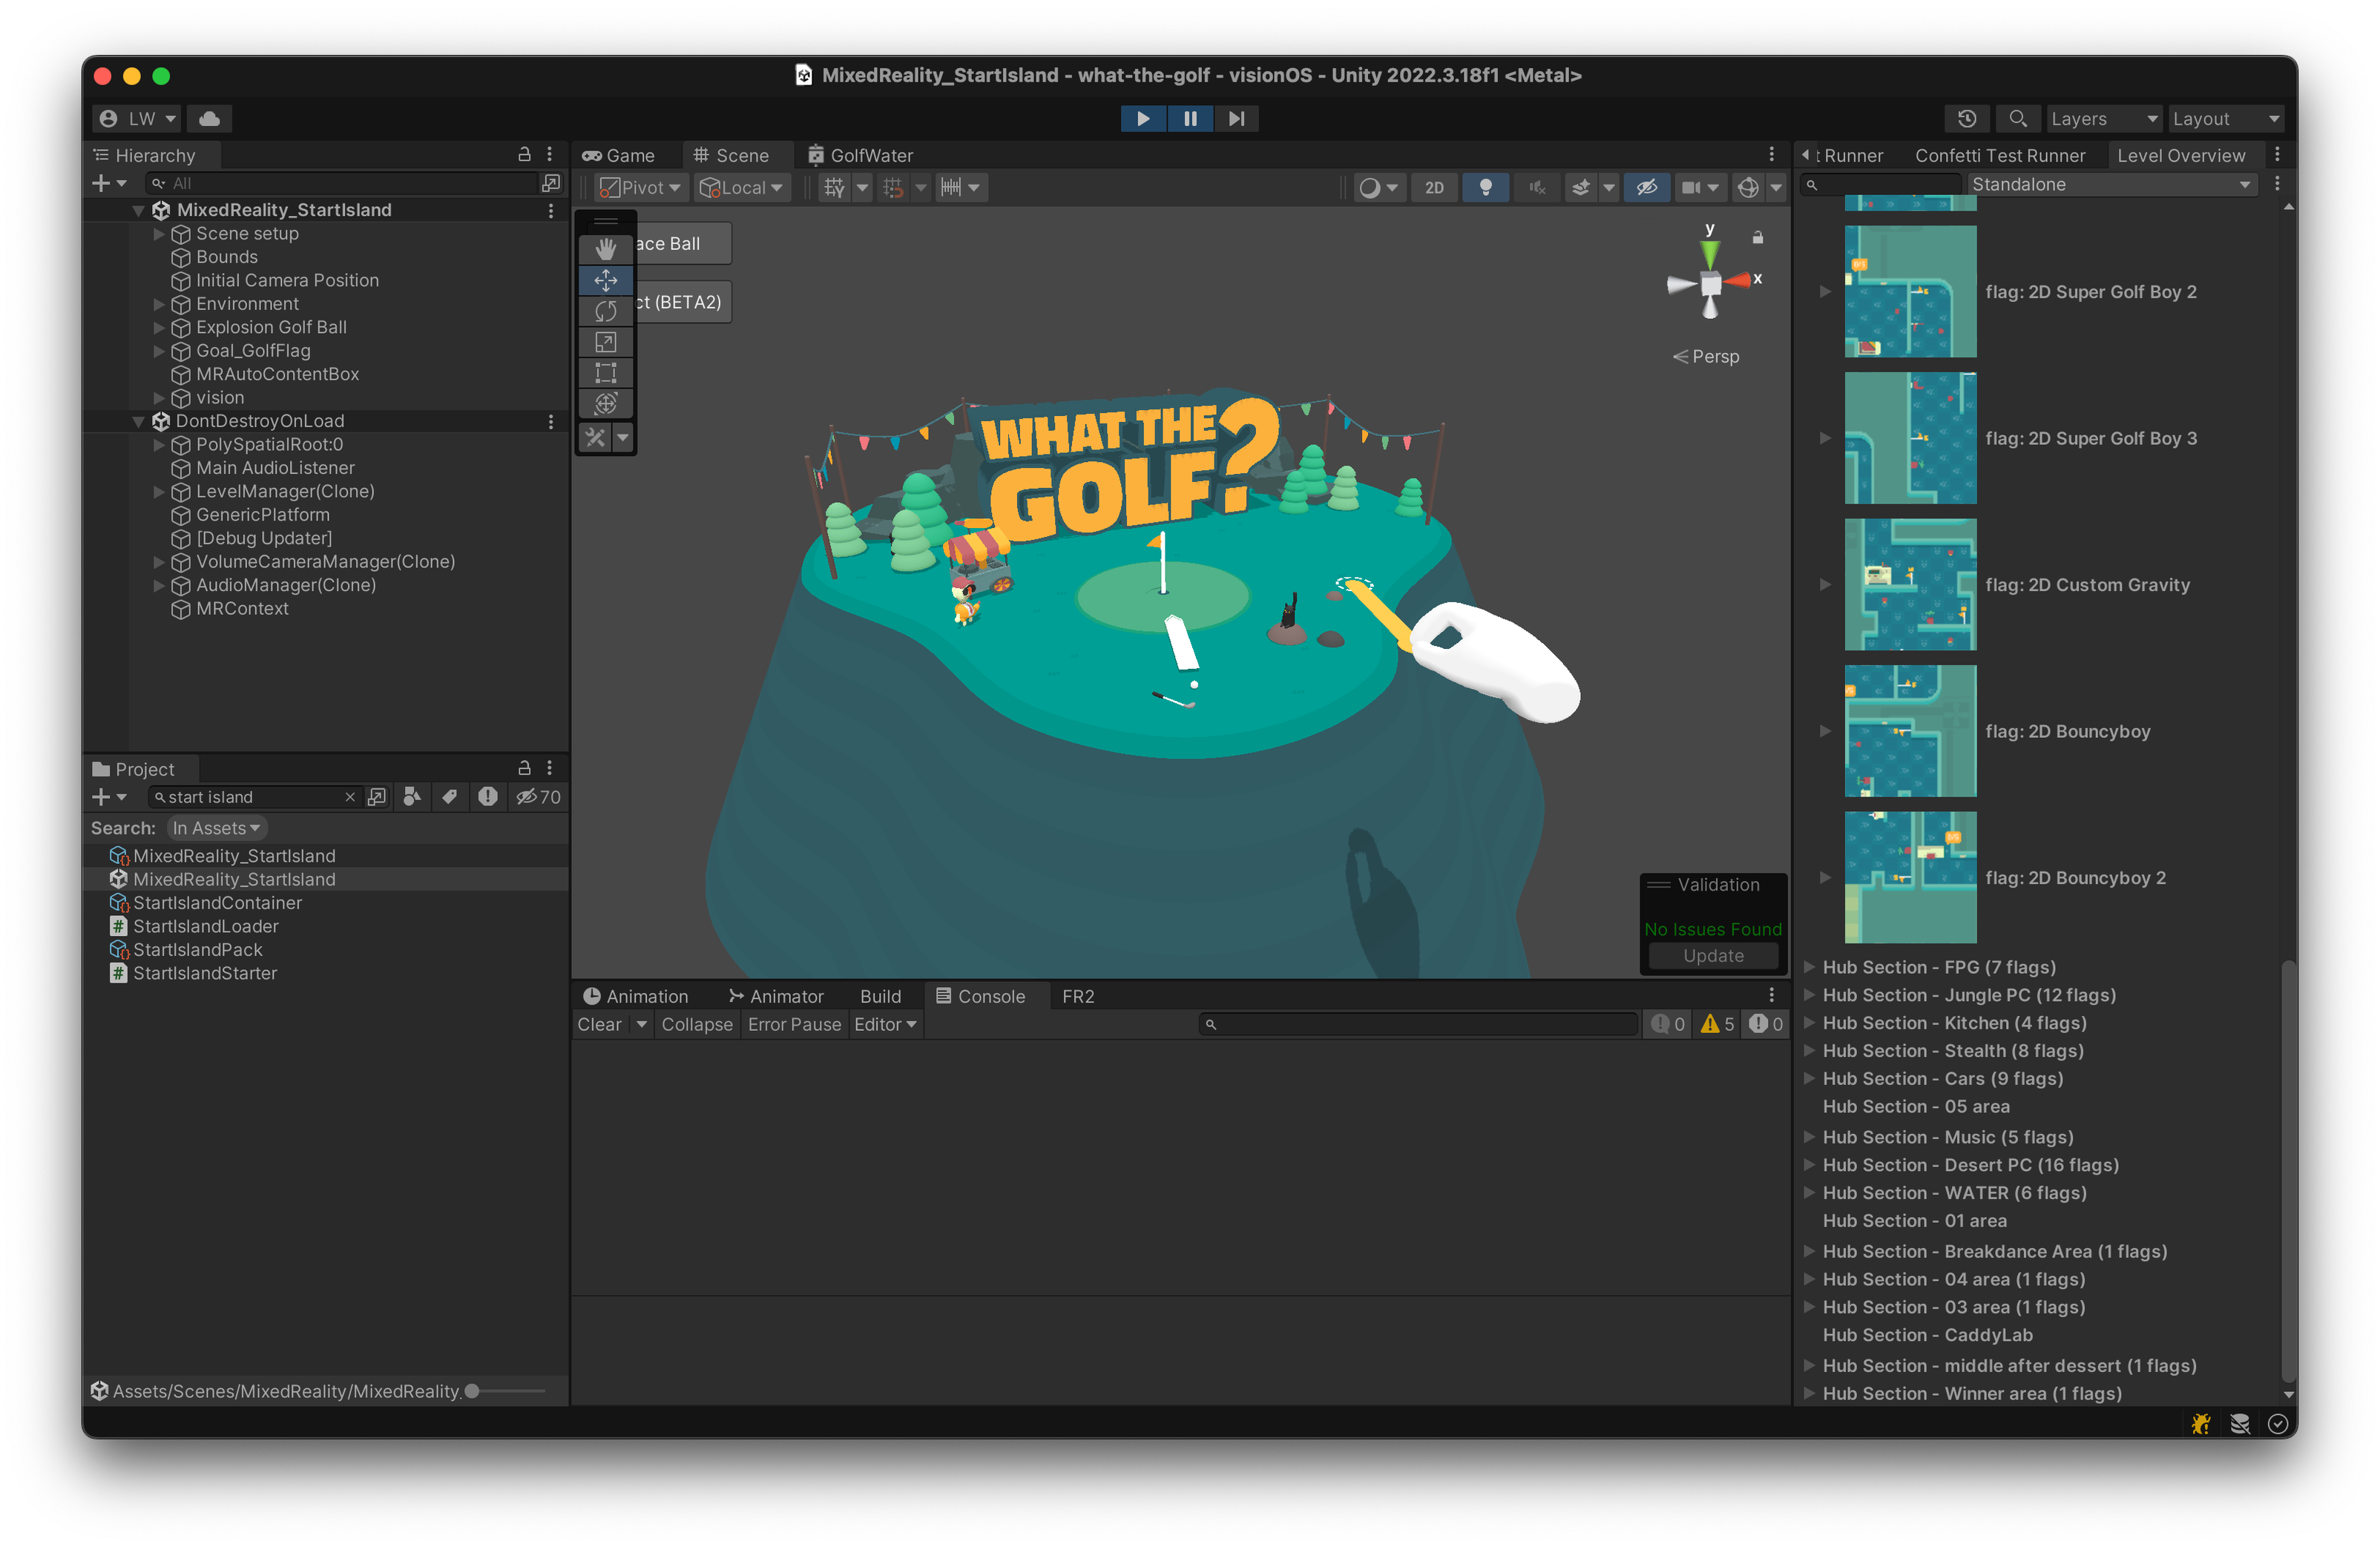Click the Clear button in Console

click(600, 1024)
